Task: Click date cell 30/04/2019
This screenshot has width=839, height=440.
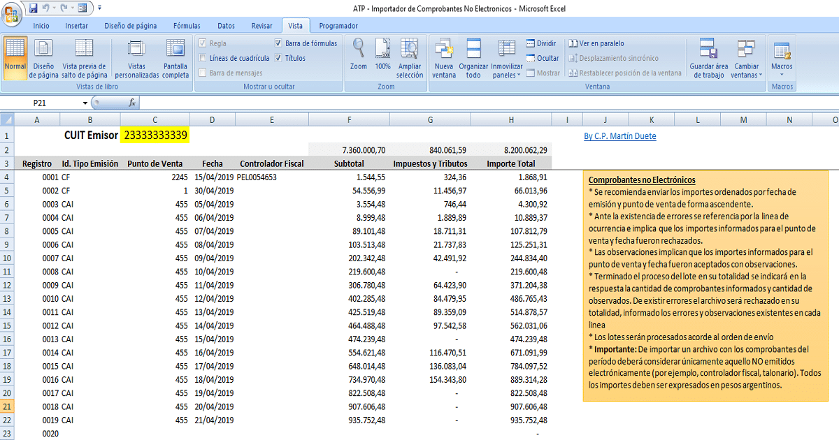Action: [x=213, y=191]
